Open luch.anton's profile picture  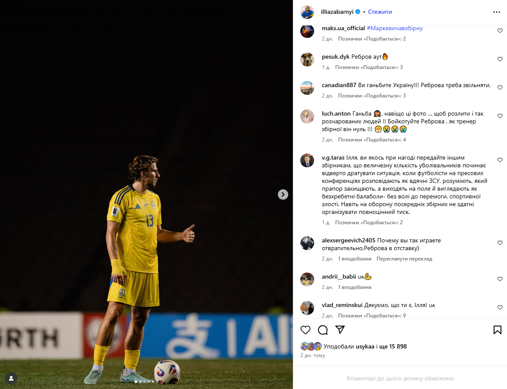[x=307, y=116]
